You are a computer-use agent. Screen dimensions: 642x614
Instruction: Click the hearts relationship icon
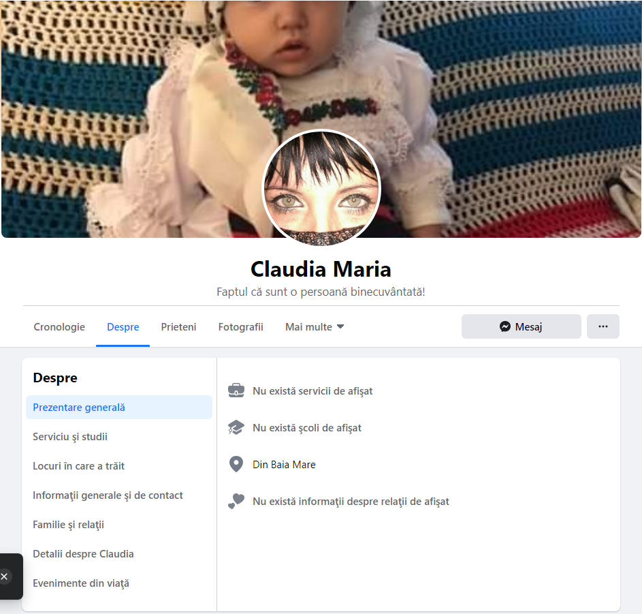click(x=236, y=502)
